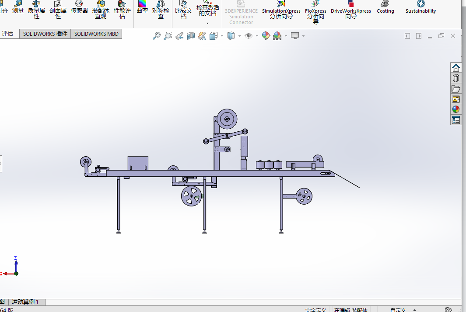Click the left panel collapse button

pos(407,36)
